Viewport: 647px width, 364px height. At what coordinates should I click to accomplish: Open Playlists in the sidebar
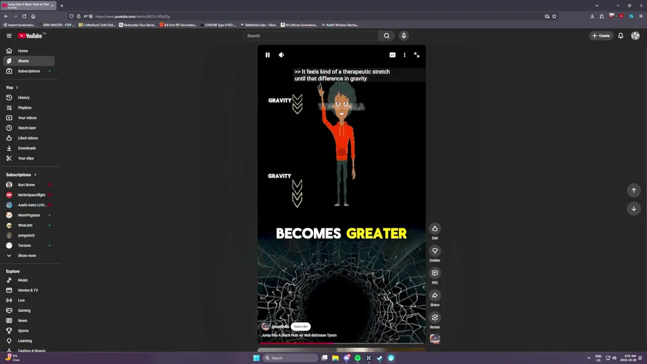tap(29, 108)
